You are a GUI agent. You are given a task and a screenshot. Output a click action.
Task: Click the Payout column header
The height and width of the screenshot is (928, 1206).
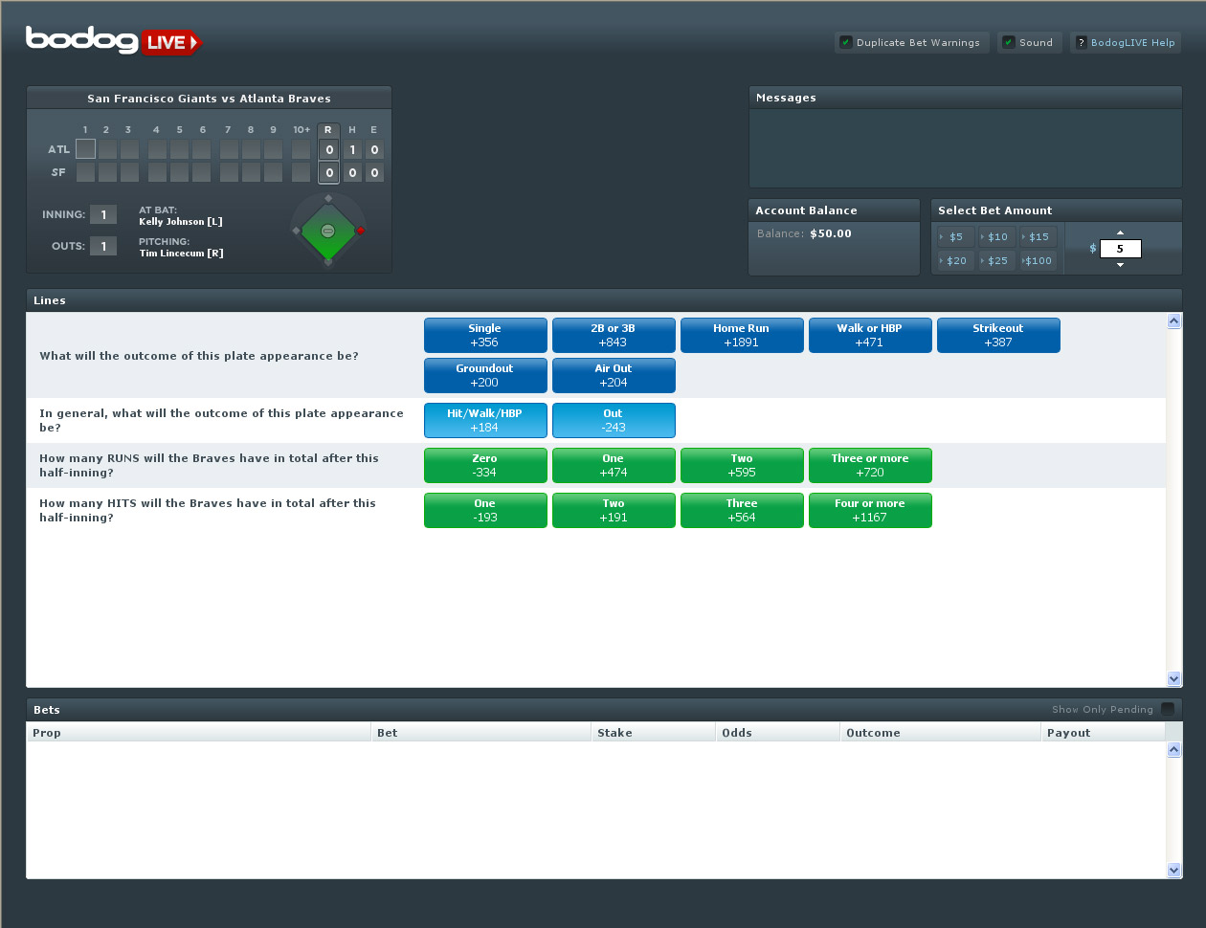coord(1104,733)
